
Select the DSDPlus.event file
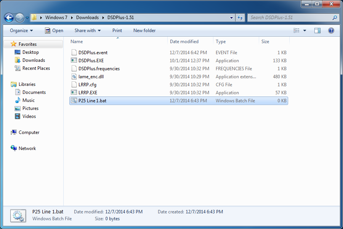coord(178,53)
